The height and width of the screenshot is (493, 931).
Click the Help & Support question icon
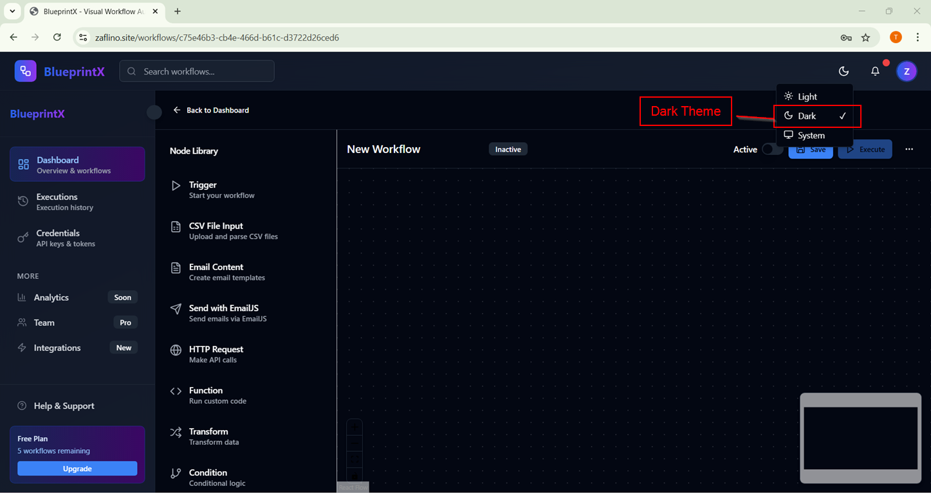click(22, 406)
